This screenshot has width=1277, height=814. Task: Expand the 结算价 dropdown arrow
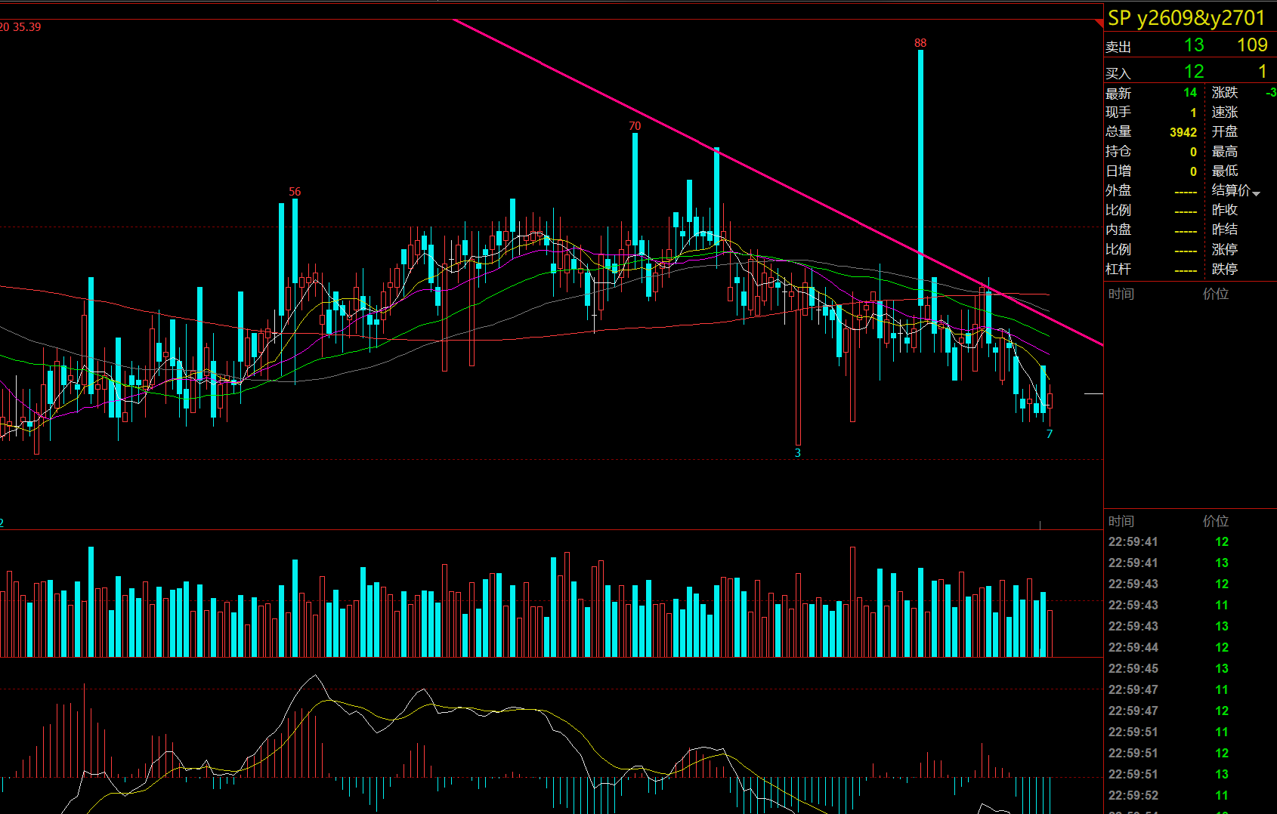coord(1256,194)
